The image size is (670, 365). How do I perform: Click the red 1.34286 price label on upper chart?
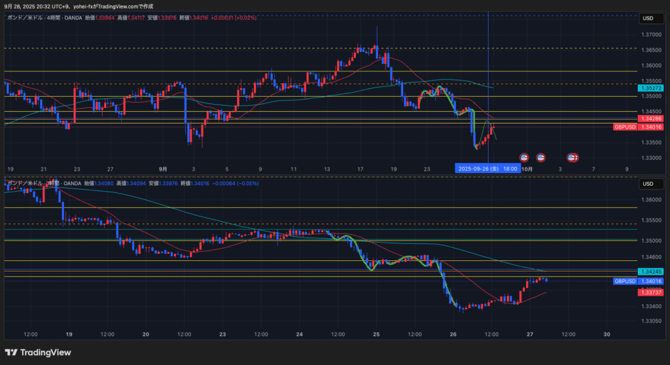pyautogui.click(x=650, y=118)
